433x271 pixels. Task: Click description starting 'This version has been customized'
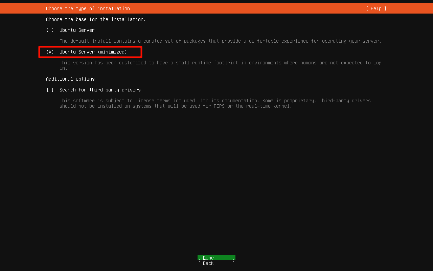pyautogui.click(x=221, y=65)
